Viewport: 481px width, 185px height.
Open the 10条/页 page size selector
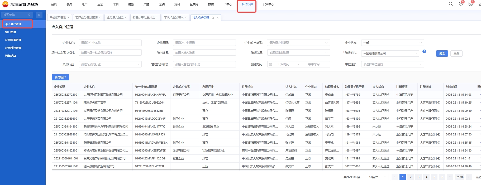pos(376,177)
